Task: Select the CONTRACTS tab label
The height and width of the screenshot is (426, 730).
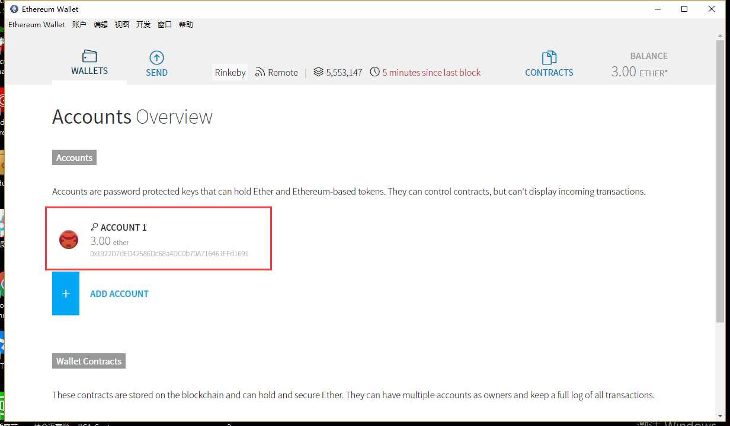Action: 549,73
